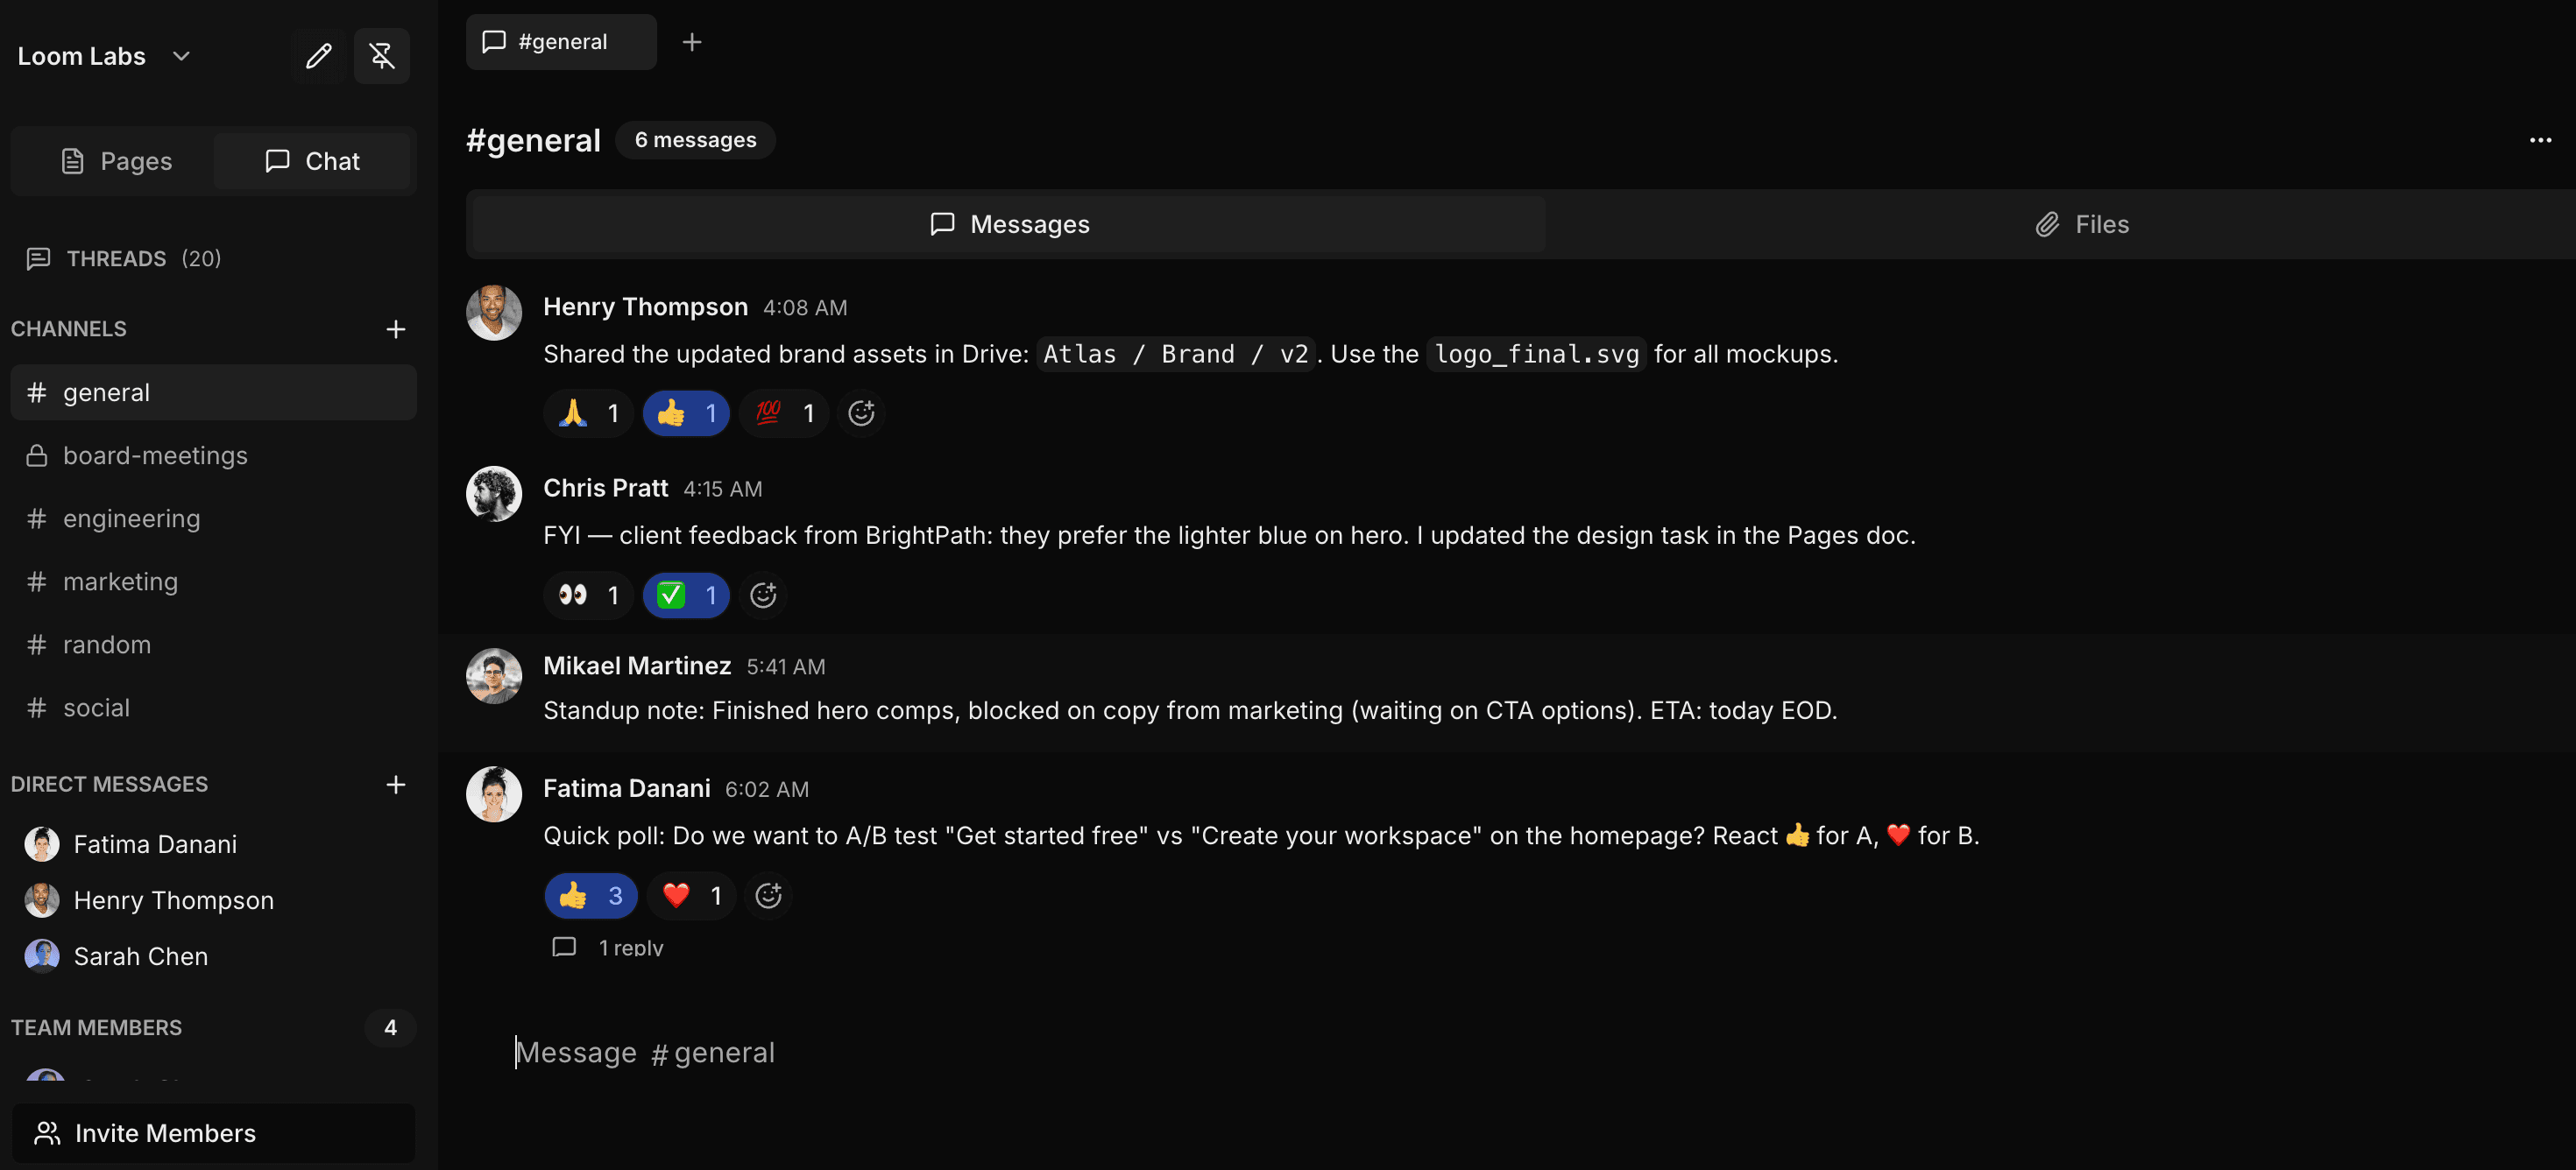Open the emoji reaction picker on Chris's message
The image size is (2576, 1170).
click(763, 595)
